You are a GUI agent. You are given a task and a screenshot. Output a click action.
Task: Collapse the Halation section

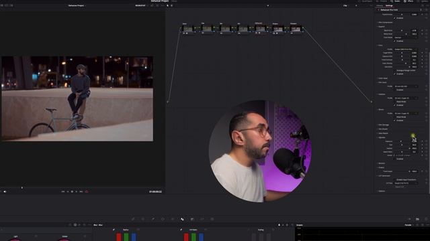[381, 94]
